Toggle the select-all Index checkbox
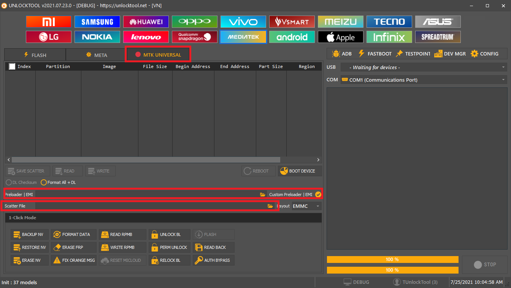 pyautogui.click(x=12, y=66)
